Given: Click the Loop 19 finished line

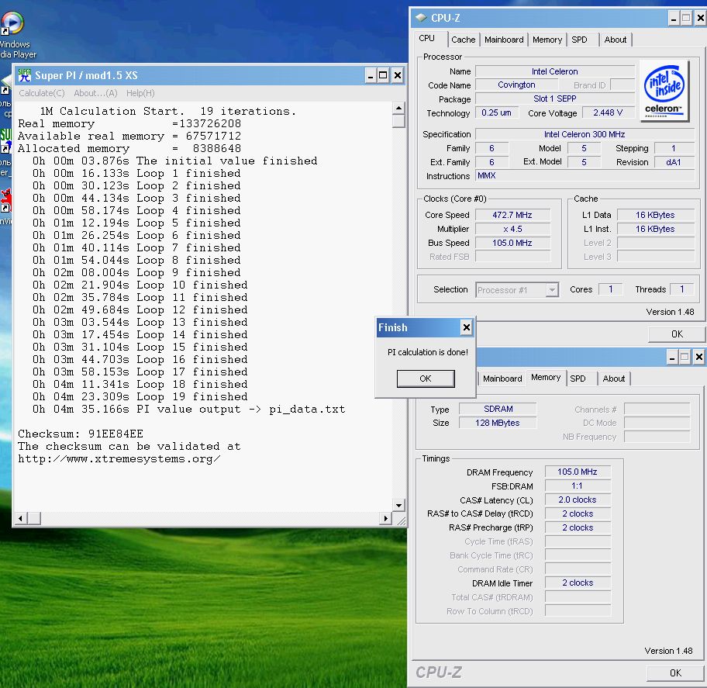Looking at the screenshot, I should pyautogui.click(x=140, y=396).
